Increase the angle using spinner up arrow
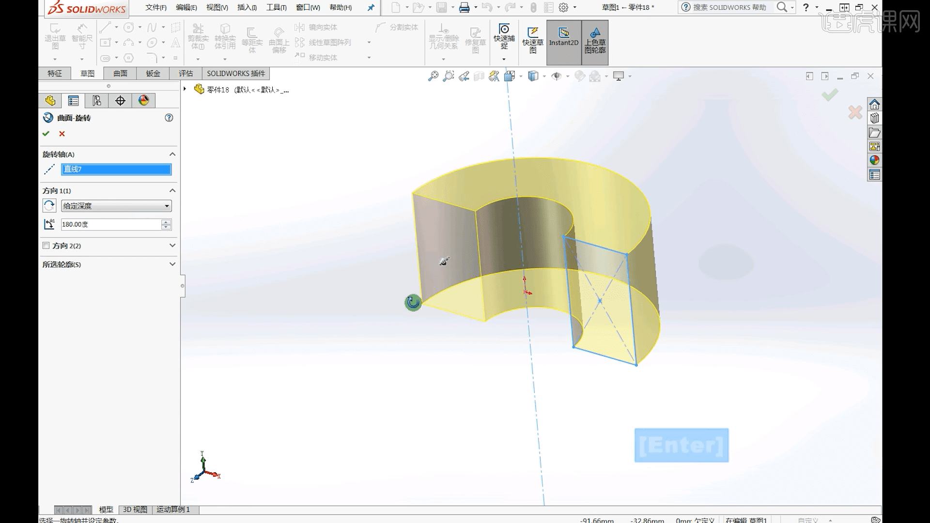Viewport: 930px width, 523px height. coord(165,222)
